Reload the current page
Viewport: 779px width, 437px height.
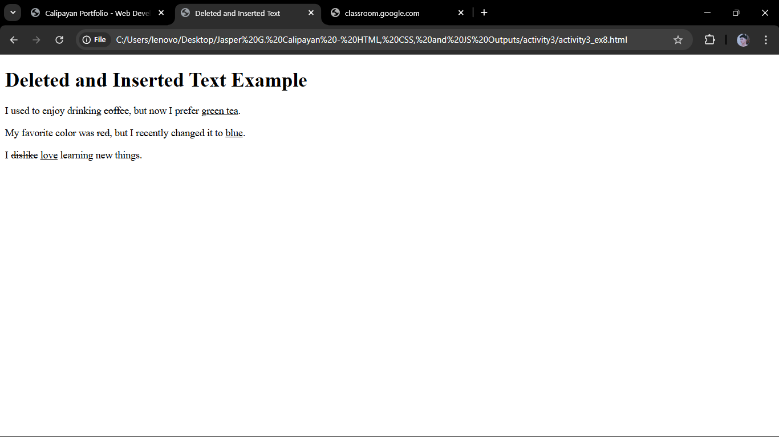pyautogui.click(x=59, y=40)
